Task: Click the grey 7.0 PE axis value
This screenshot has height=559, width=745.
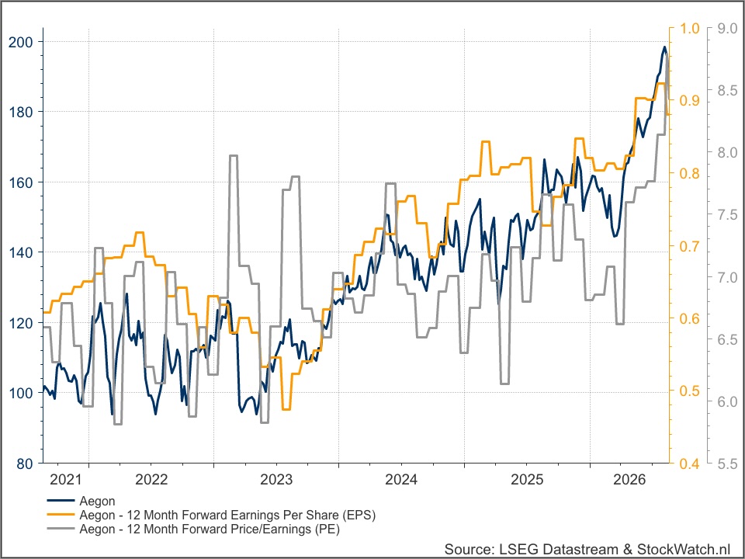Action: coord(727,277)
